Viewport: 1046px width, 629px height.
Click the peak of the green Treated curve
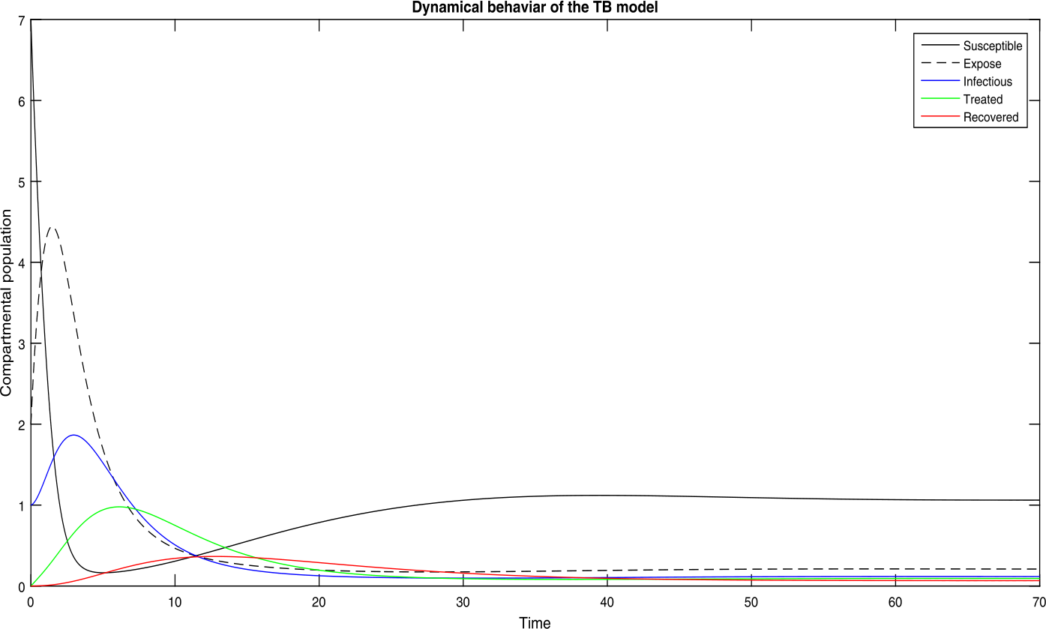(x=118, y=507)
